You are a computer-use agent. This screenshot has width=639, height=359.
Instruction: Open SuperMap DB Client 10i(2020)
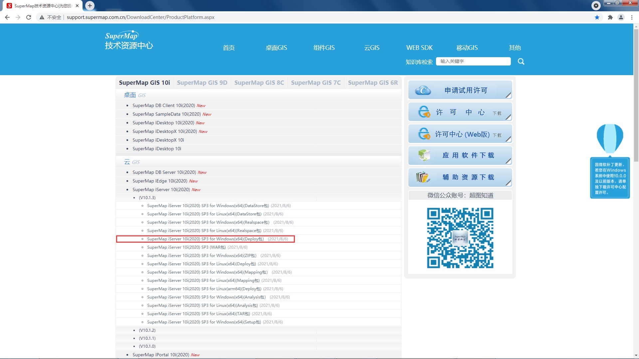pos(164,105)
